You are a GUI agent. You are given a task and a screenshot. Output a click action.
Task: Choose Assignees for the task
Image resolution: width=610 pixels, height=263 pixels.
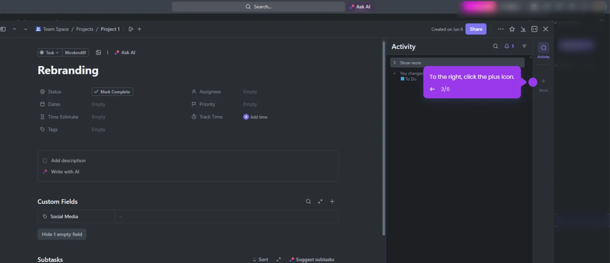(250, 92)
